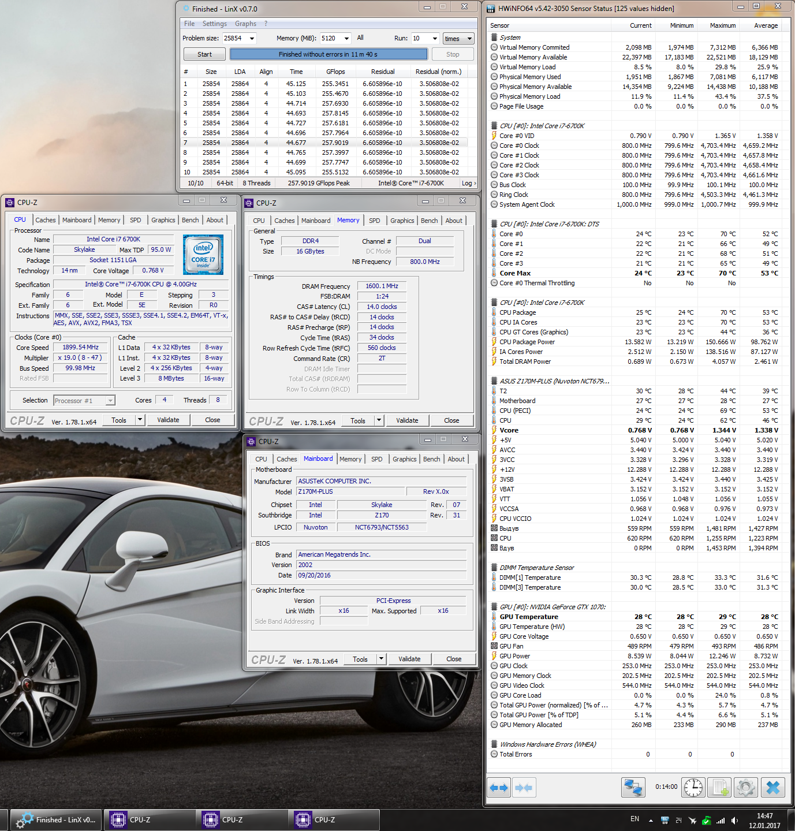795x831 pixels.
Task: Click the clock reset icon in HWiNFO64 toolbar
Action: [693, 788]
